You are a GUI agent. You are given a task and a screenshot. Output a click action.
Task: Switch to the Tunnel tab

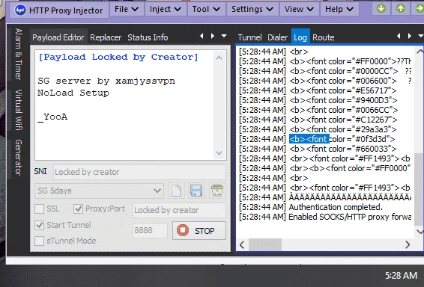249,37
